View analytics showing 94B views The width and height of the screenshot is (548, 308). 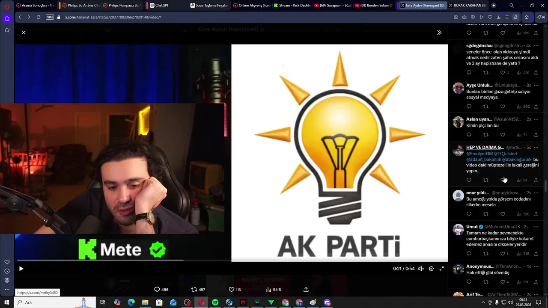pyautogui.click(x=273, y=290)
